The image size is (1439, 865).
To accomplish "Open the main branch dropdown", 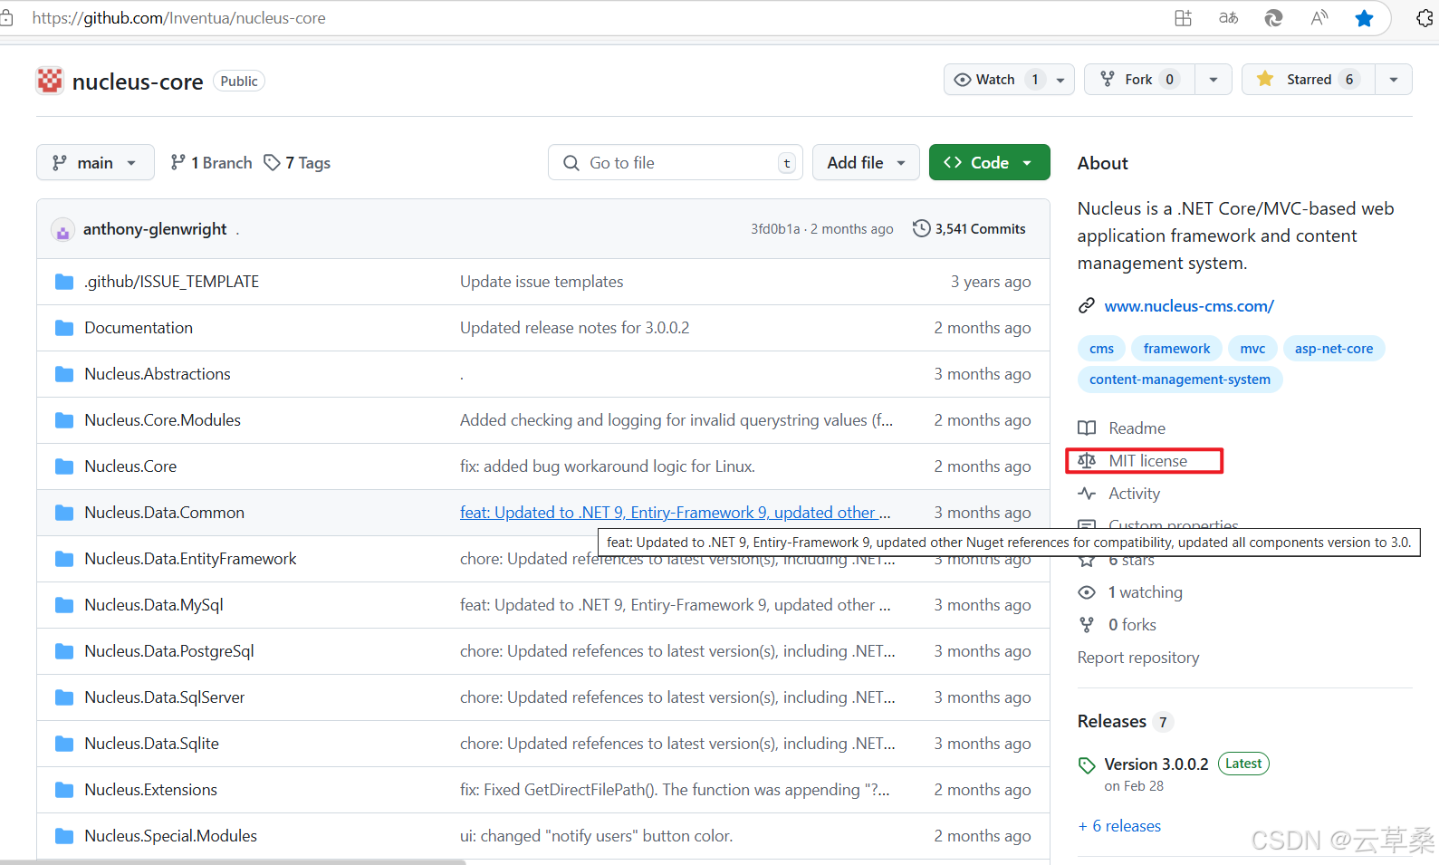I will (x=95, y=163).
